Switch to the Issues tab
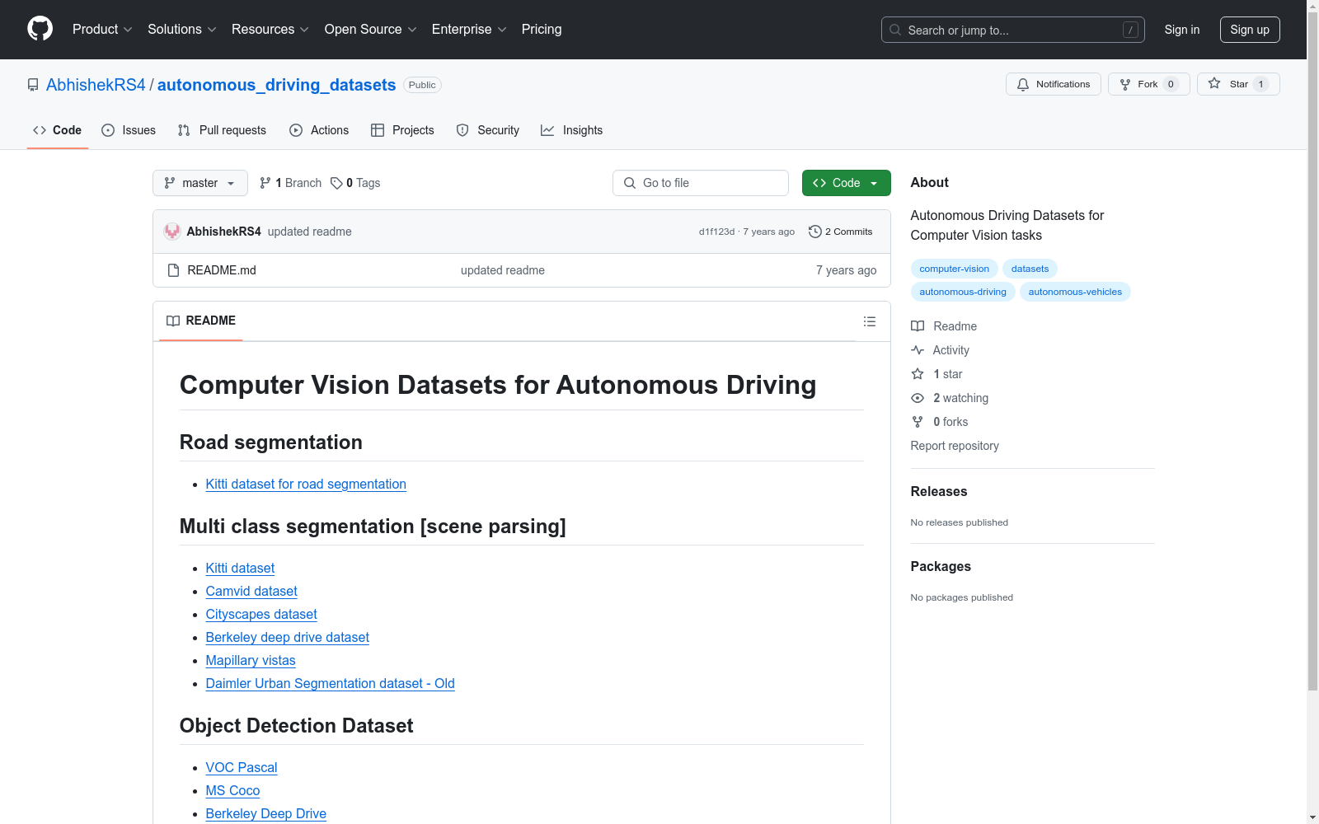 [129, 130]
